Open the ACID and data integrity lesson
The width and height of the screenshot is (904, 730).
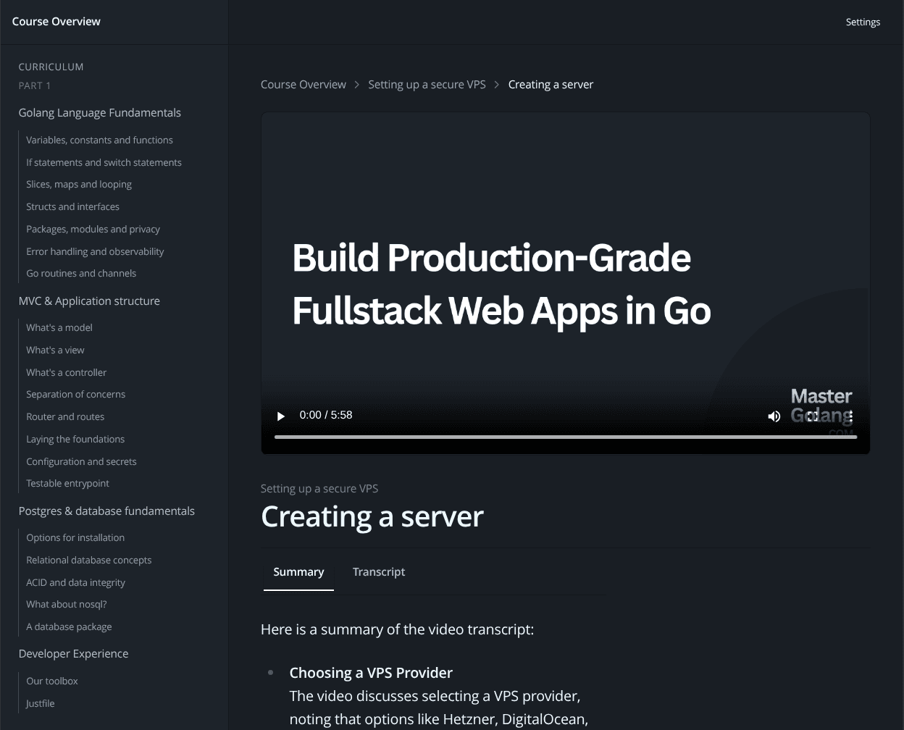[75, 582]
